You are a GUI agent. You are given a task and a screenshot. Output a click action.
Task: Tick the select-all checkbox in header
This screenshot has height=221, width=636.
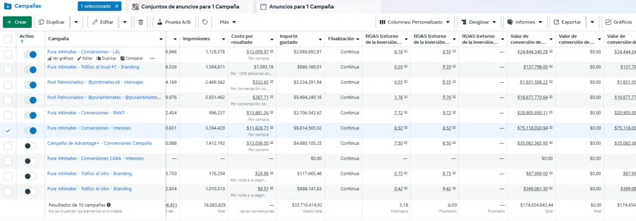(x=8, y=39)
